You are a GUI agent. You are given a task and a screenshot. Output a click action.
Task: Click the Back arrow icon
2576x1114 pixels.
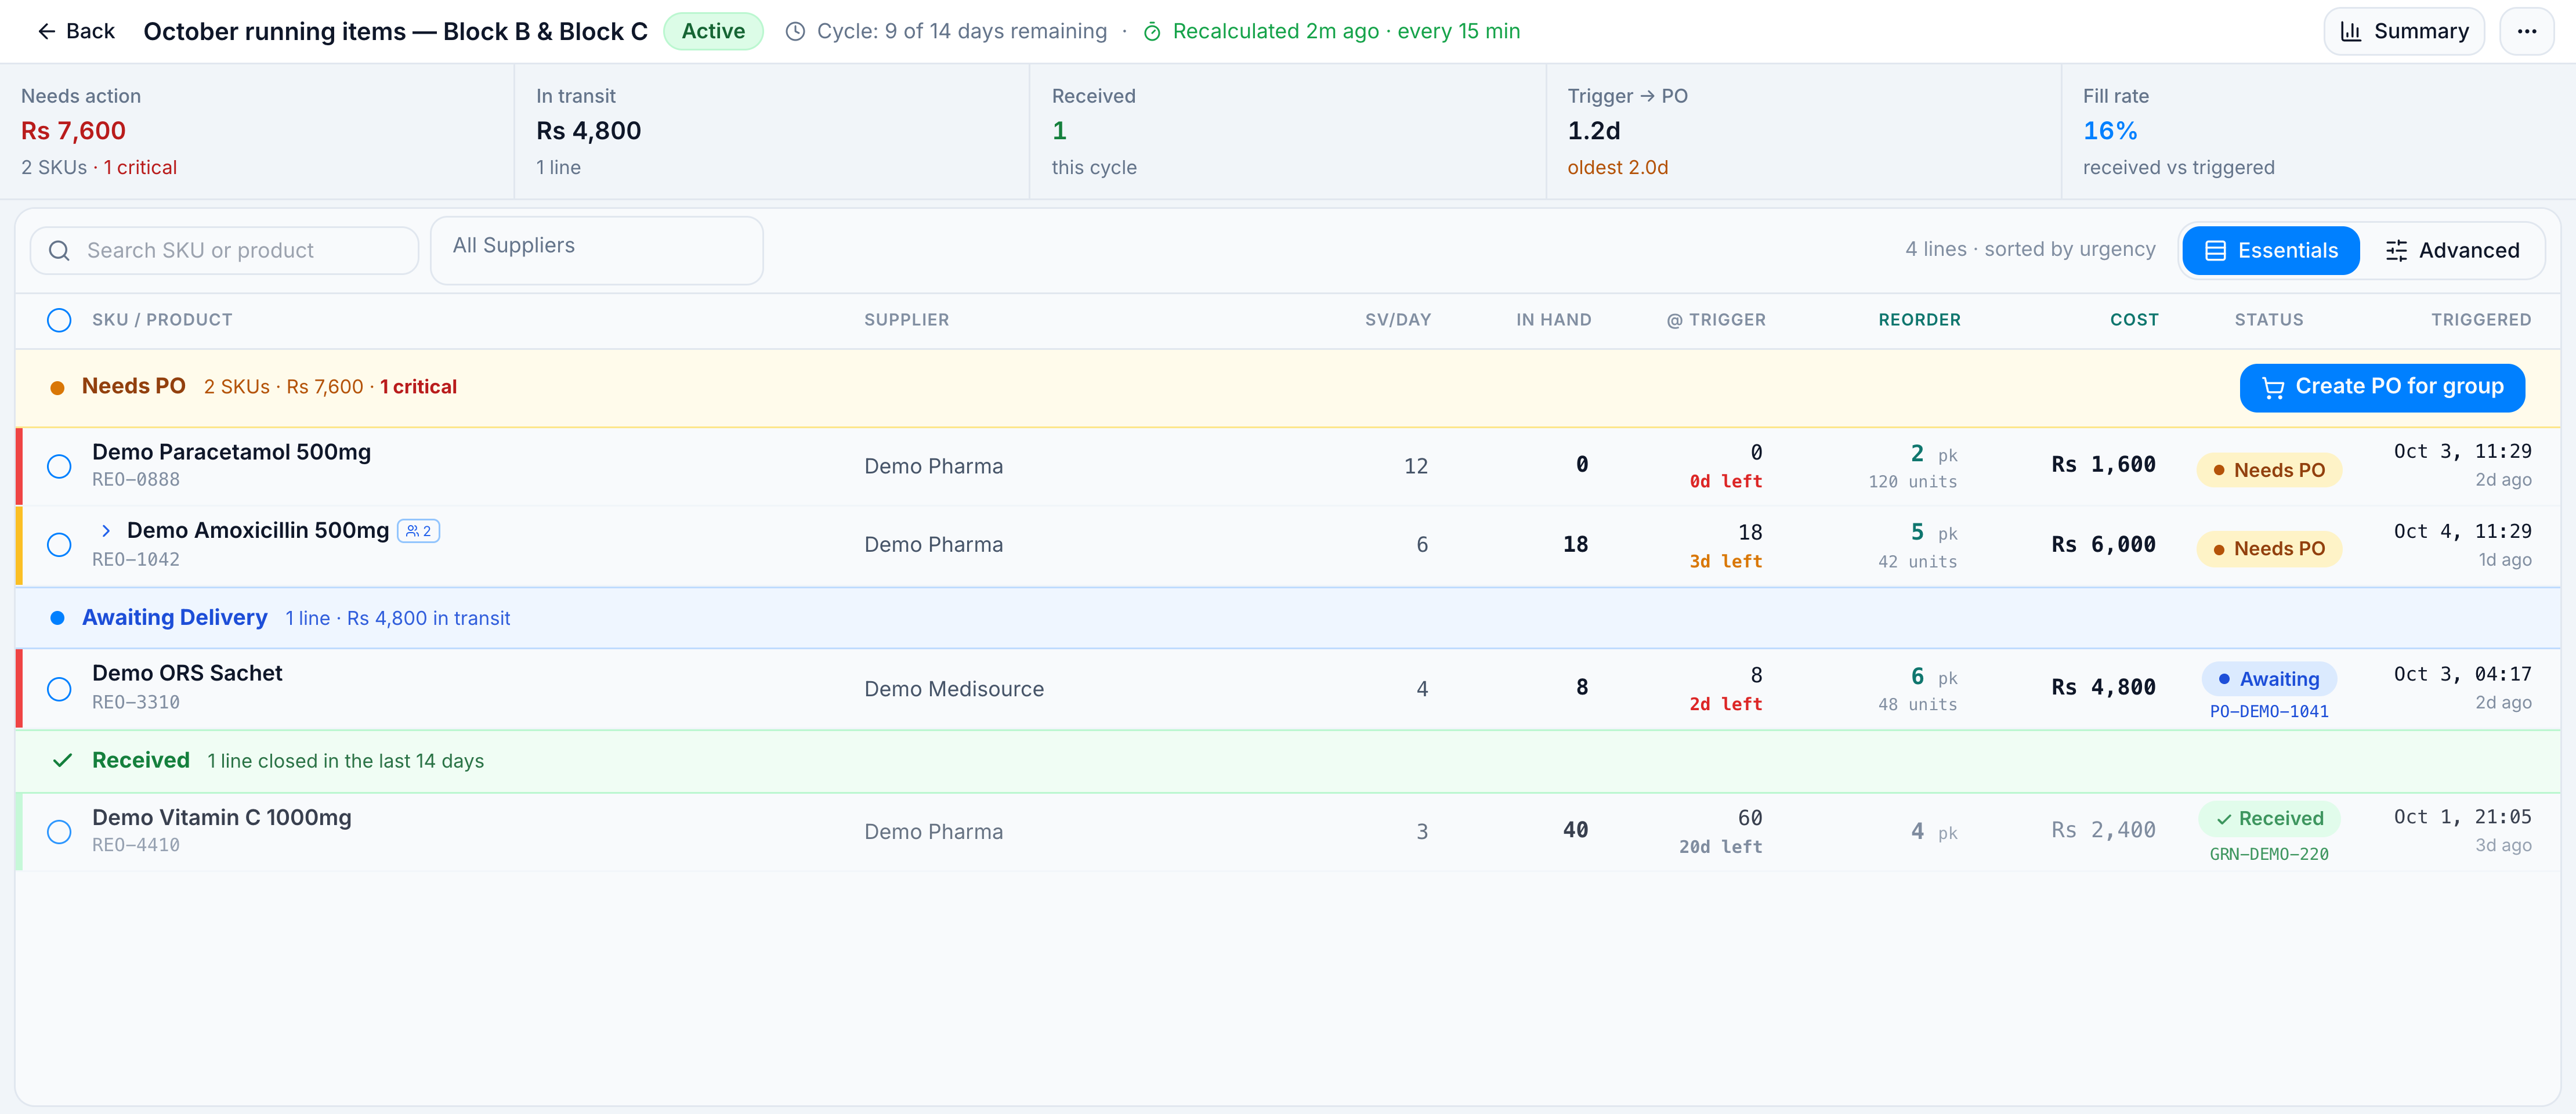(x=46, y=31)
